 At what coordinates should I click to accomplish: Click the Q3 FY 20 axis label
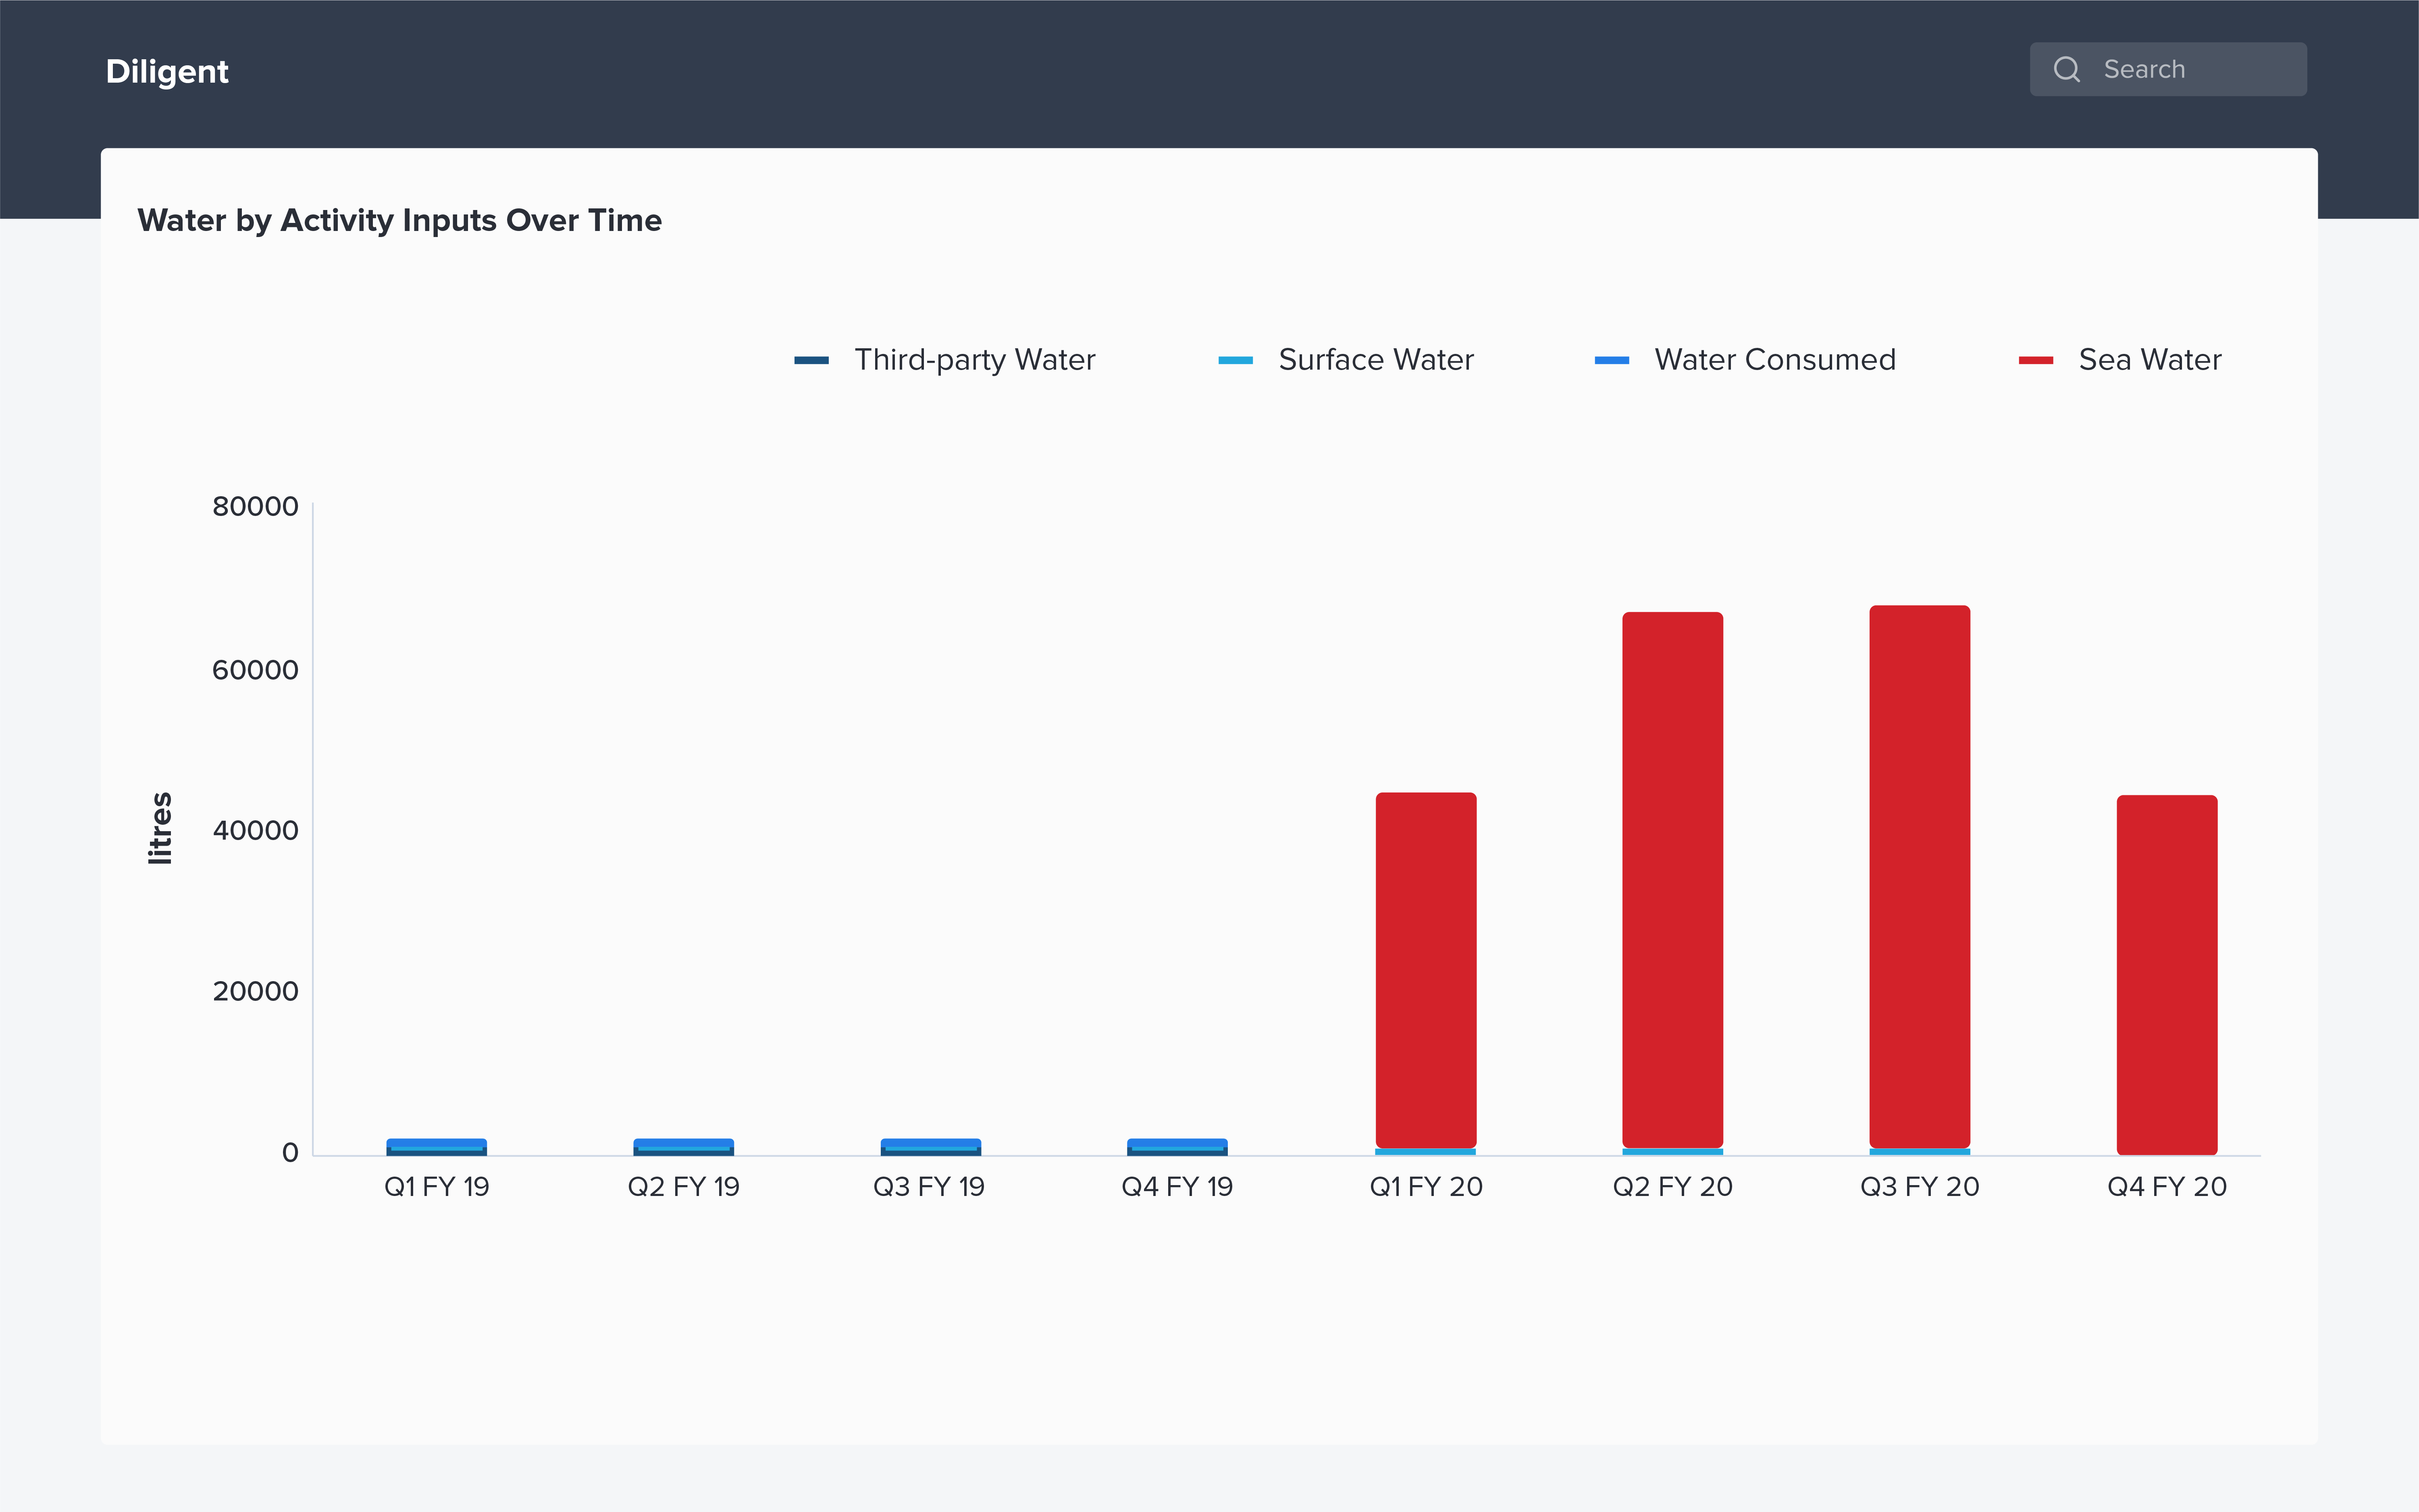pos(1920,1187)
